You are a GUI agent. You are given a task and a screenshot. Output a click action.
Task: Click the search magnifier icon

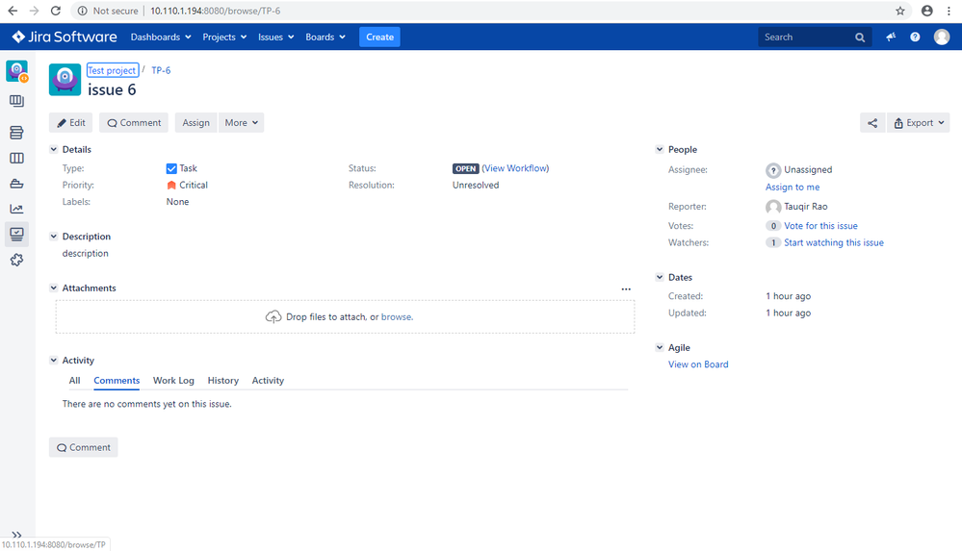860,38
